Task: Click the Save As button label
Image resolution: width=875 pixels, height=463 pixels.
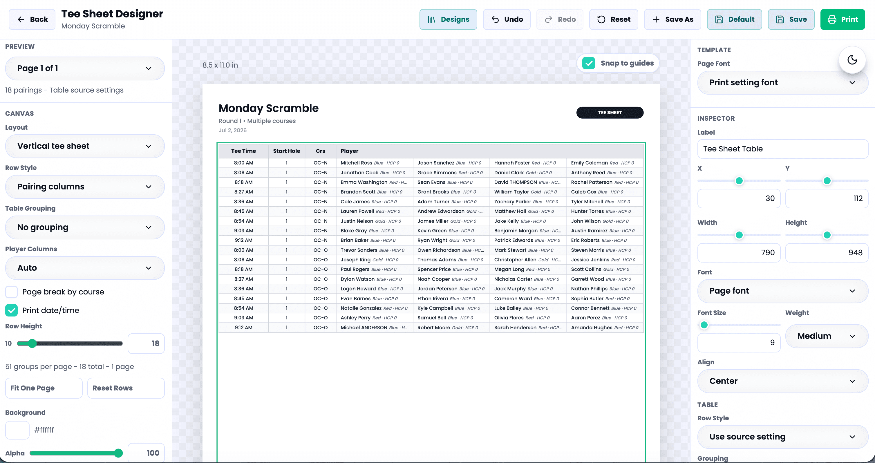Action: coord(679,19)
